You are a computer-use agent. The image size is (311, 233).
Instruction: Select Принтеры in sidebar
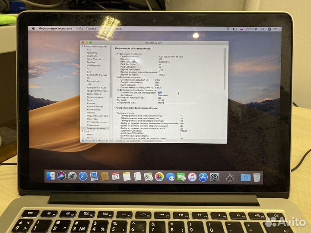click(92, 119)
